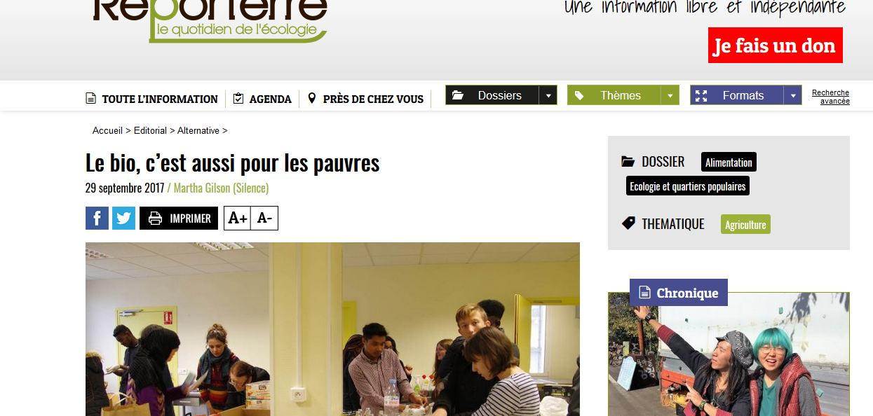873x416 pixels.
Task: Open the Chronique photo thumbnail
Action: click(729, 354)
